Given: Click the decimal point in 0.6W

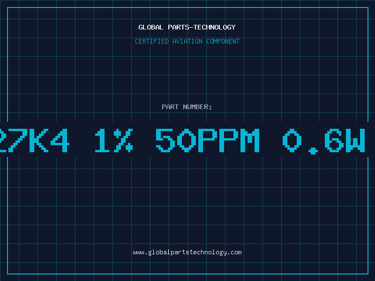Looking at the screenshot, I should (313, 151).
